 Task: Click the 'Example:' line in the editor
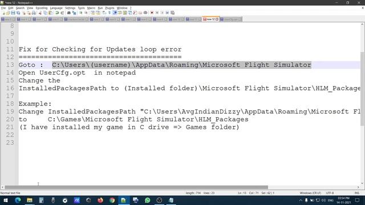click(35, 104)
